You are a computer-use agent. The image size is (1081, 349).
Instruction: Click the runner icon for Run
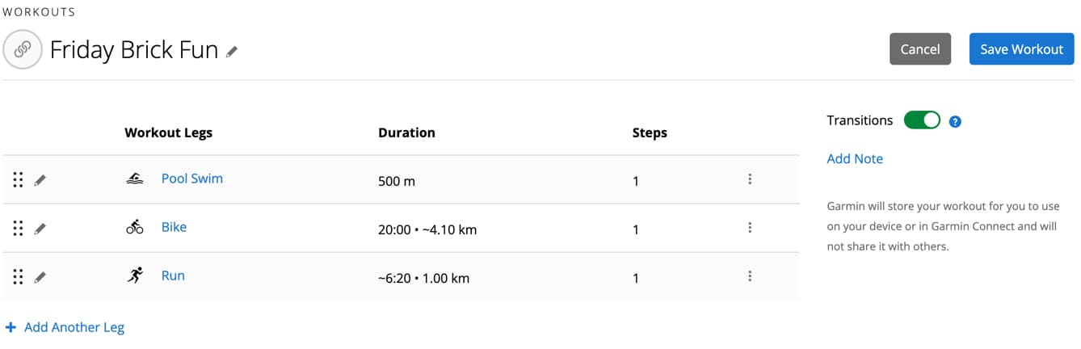[x=135, y=275]
